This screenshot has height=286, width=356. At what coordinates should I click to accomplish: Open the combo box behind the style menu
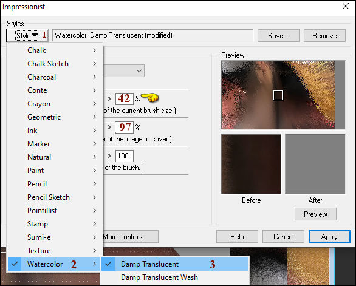(x=124, y=71)
